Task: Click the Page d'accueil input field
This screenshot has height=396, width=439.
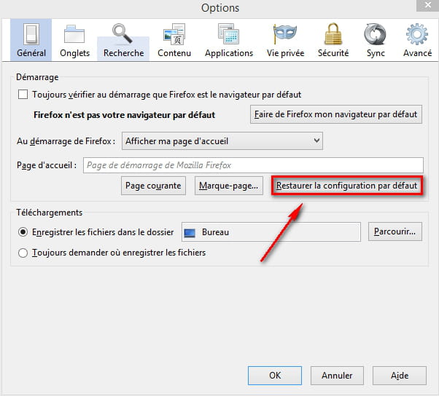Action: 253,165
